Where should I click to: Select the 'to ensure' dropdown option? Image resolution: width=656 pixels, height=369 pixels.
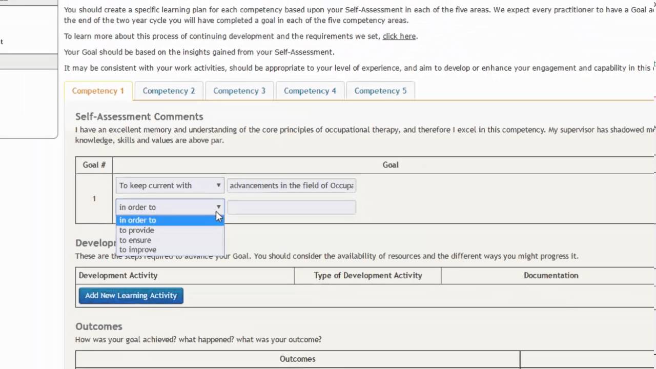[135, 240]
